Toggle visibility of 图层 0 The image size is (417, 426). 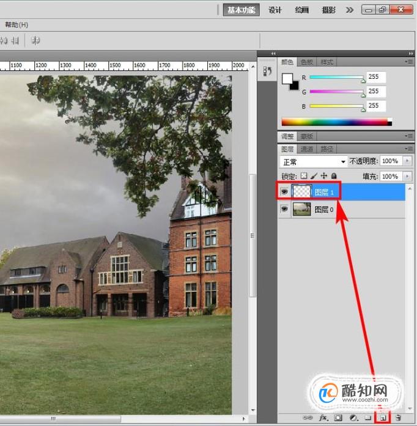(284, 209)
